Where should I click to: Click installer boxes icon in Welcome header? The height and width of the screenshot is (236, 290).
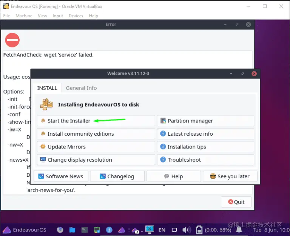(x=46, y=104)
